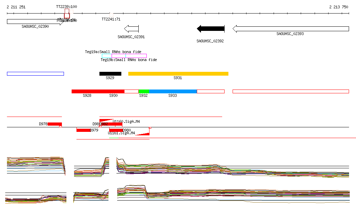
Task: Select the red D979 bar
Action: click(x=83, y=130)
